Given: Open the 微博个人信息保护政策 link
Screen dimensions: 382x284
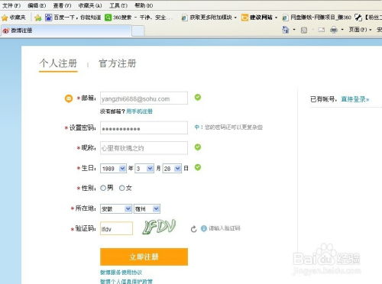Looking at the screenshot, I should (126, 281).
